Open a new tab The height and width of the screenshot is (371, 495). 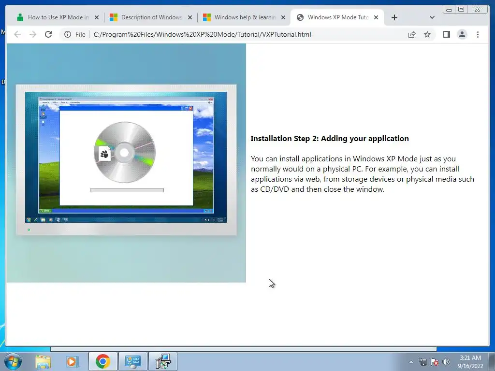point(394,17)
